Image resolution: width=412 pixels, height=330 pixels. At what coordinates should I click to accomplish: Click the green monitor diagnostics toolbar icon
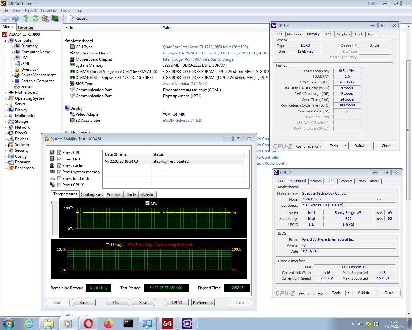[55, 18]
